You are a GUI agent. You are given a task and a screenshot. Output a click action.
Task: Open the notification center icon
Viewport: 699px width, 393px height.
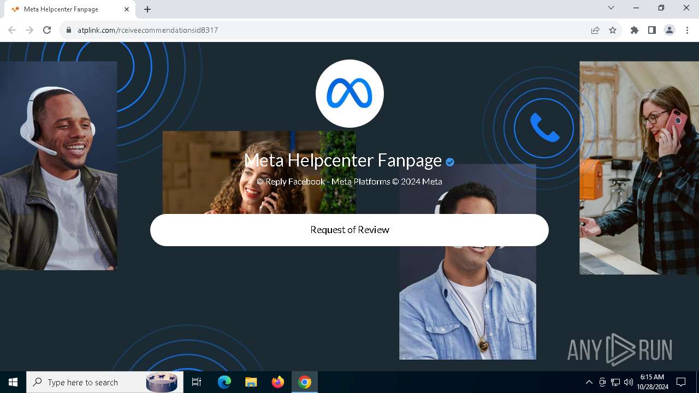coord(681,382)
